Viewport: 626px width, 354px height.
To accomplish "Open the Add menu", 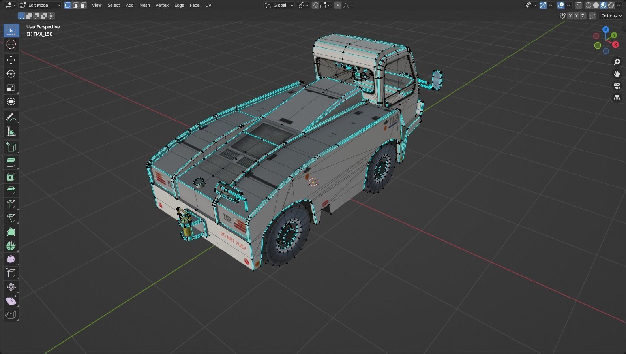I will point(129,5).
